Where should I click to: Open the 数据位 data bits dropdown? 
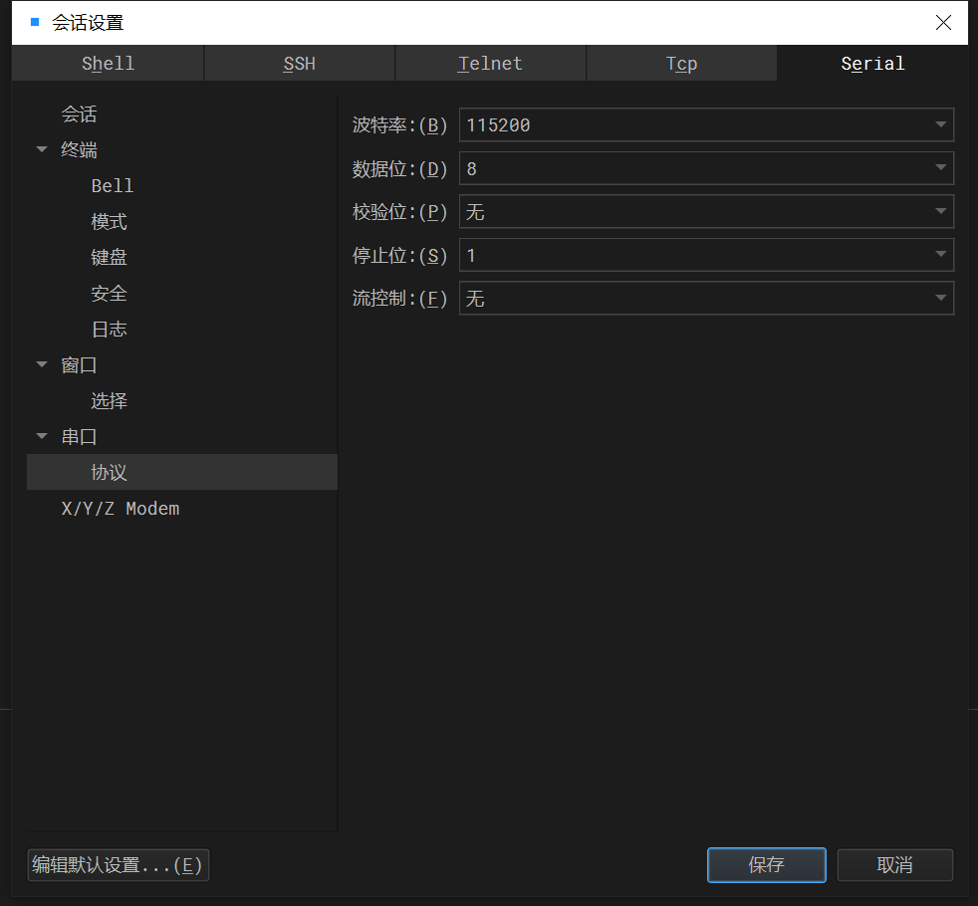tap(706, 168)
